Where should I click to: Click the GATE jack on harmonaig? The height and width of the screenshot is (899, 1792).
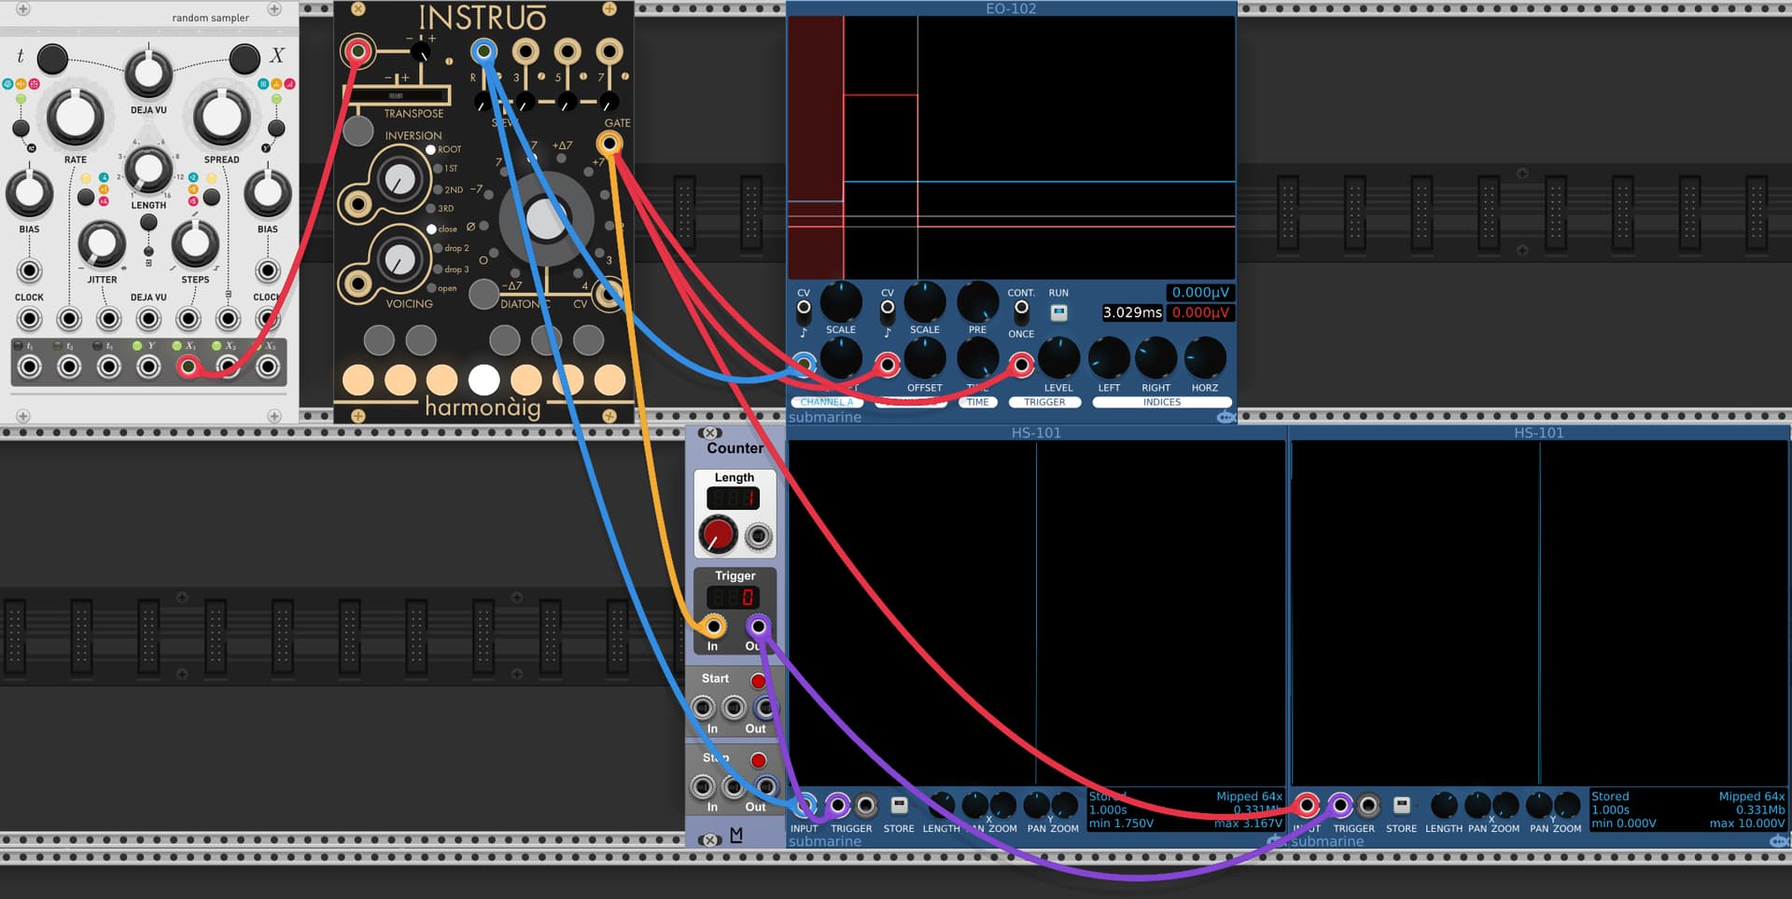tap(609, 144)
